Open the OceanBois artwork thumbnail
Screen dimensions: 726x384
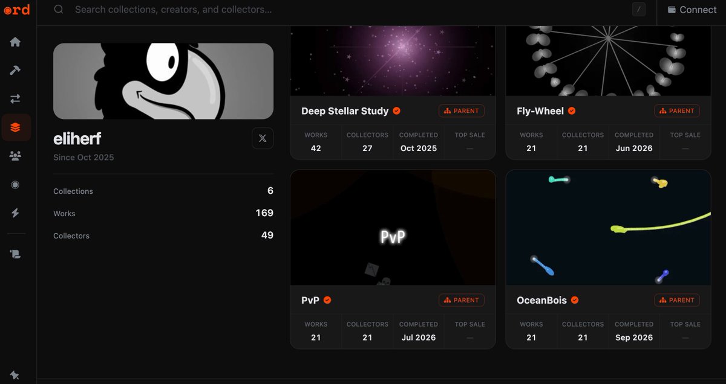(608, 228)
